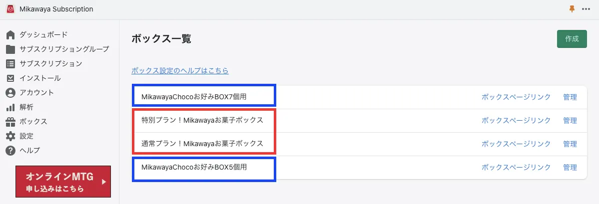Open the サブスクリプショングループ menu item

click(64, 49)
